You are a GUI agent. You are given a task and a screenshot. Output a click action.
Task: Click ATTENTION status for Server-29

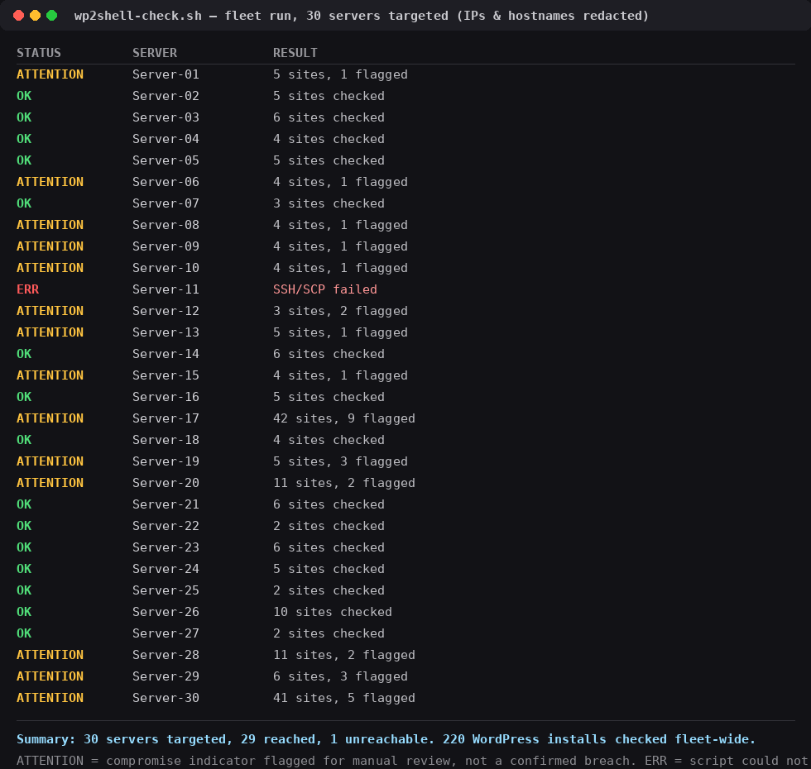(50, 676)
